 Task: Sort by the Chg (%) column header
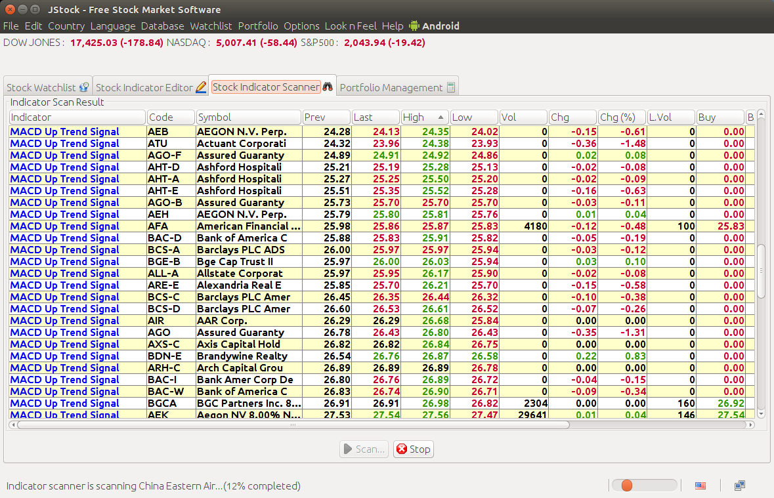pyautogui.click(x=622, y=117)
